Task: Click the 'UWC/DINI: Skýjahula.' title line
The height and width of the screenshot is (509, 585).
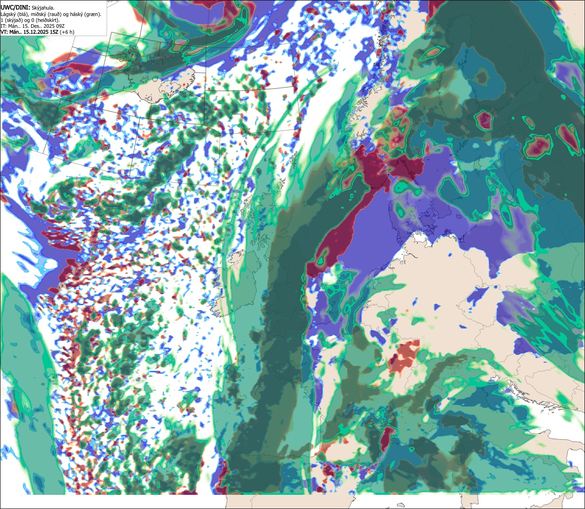Action: click(x=27, y=7)
